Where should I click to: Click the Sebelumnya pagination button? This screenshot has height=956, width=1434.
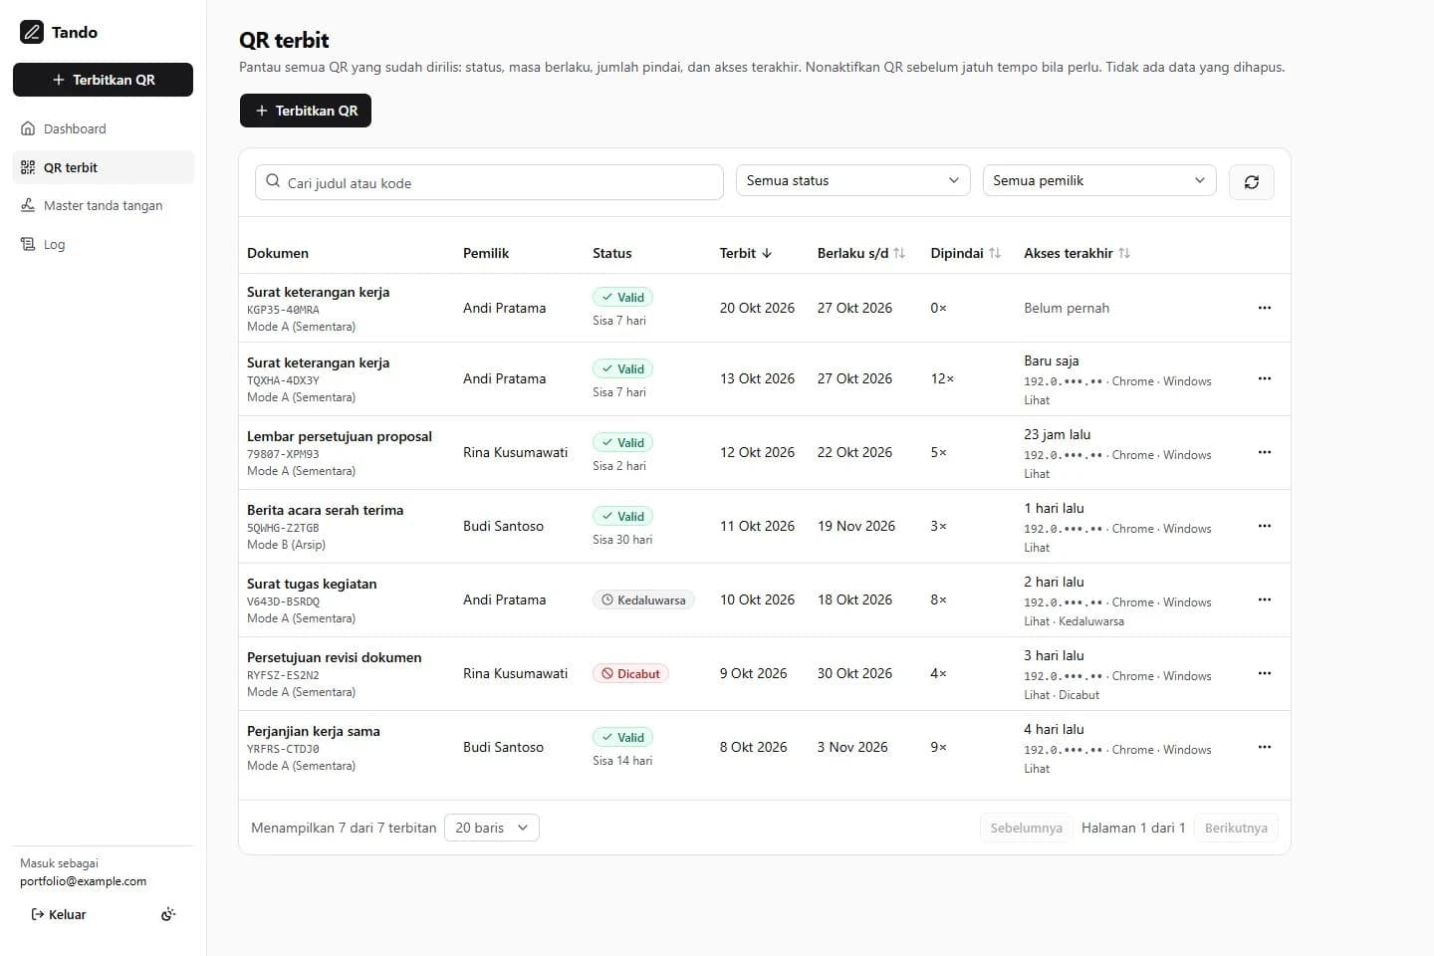pyautogui.click(x=1026, y=828)
